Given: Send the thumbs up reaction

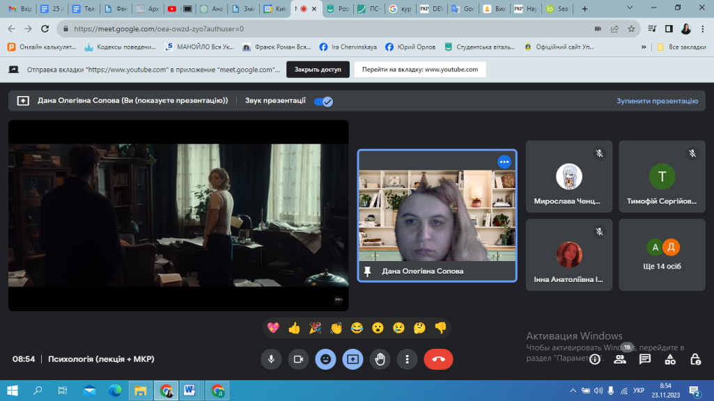Looking at the screenshot, I should point(294,328).
